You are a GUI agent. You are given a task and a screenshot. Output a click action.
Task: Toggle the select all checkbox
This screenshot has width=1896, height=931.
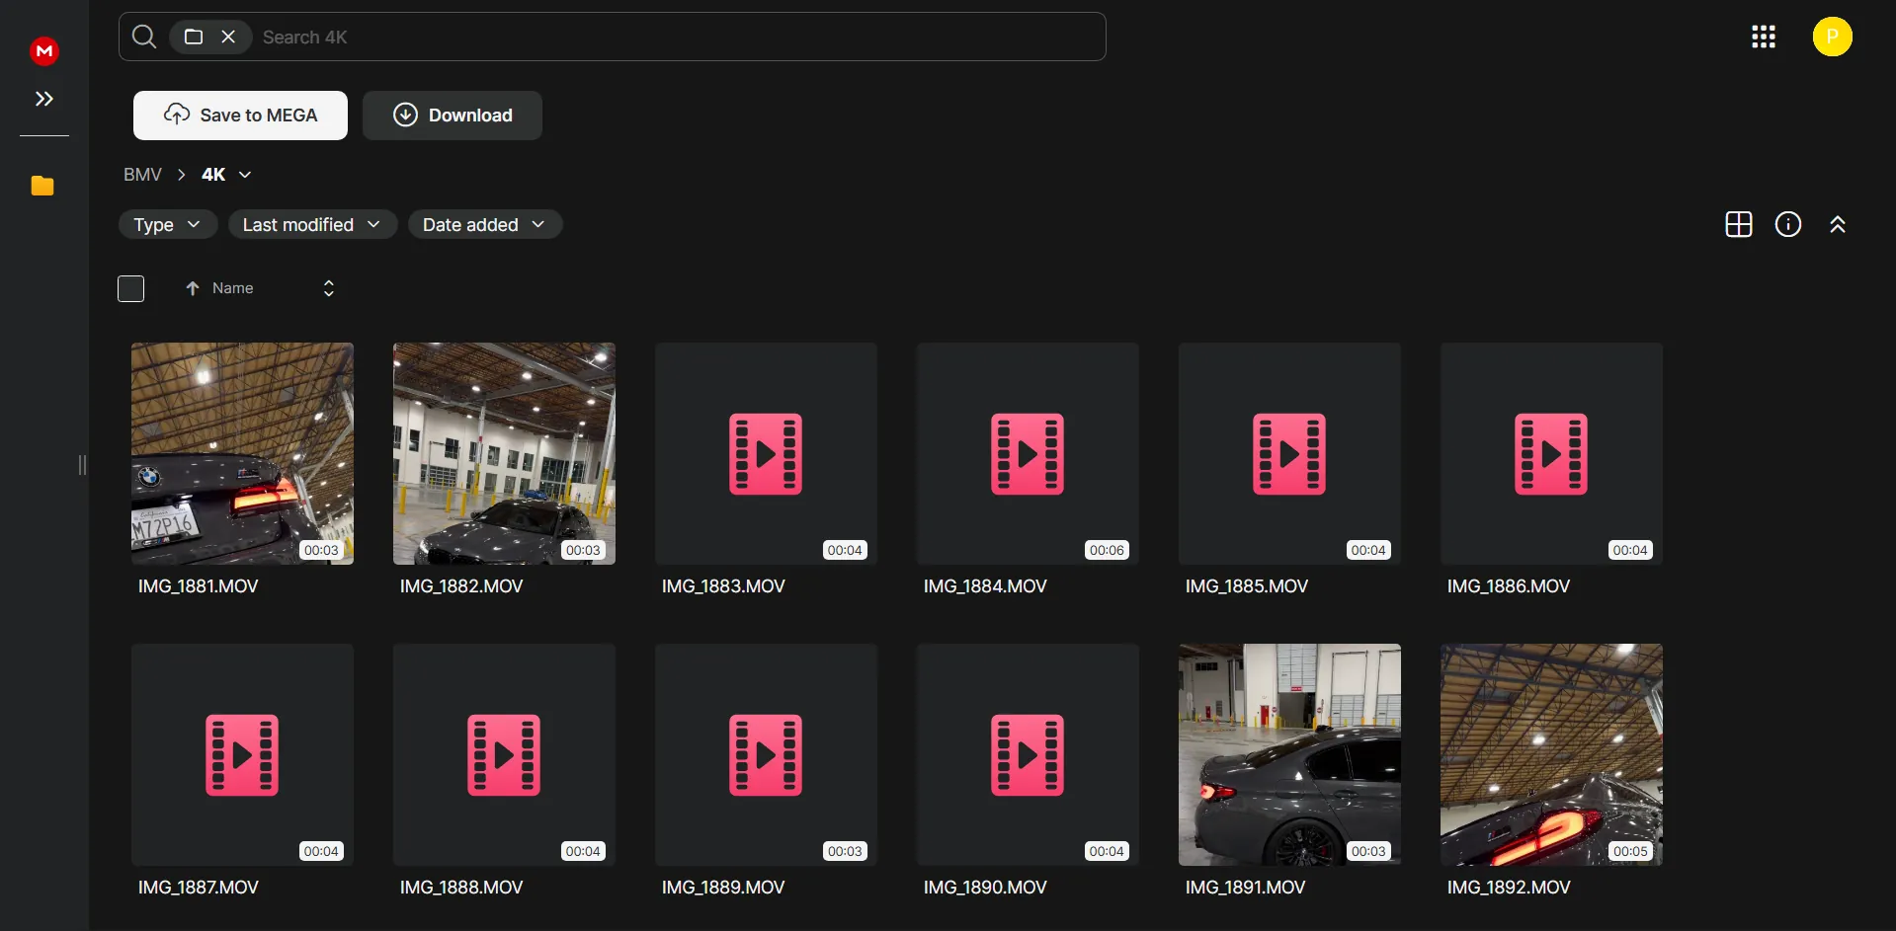pyautogui.click(x=130, y=288)
